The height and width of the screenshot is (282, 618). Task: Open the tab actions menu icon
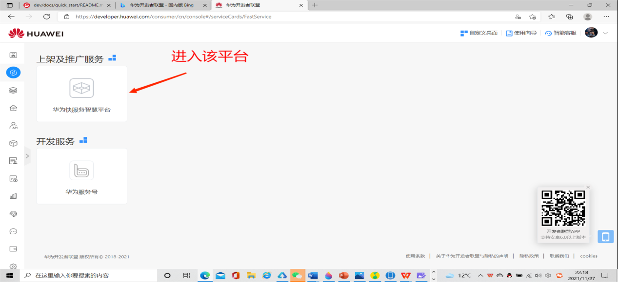tap(9, 5)
